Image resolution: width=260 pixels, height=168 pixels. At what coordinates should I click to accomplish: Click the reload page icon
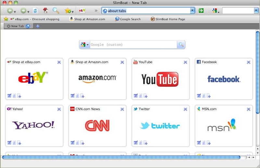(x=35, y=11)
